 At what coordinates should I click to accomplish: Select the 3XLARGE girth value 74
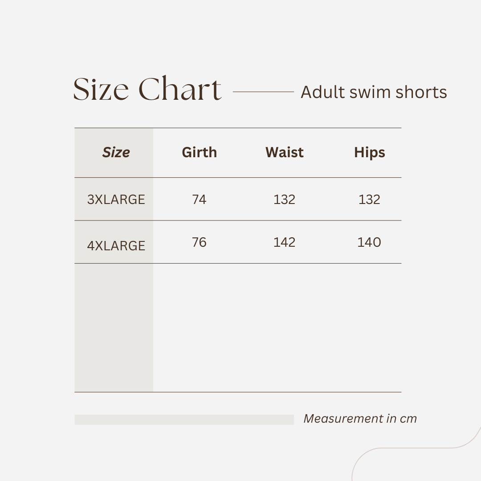[x=199, y=200]
